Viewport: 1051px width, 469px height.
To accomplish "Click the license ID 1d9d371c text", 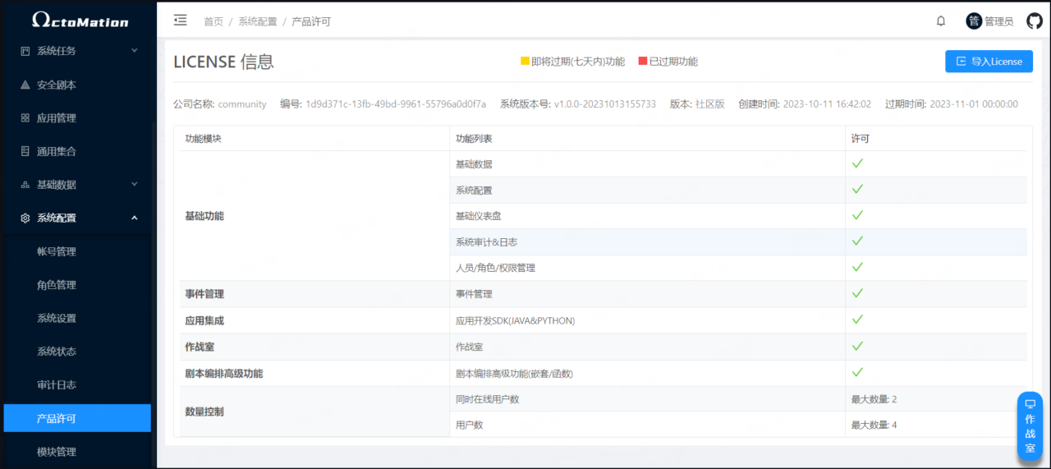I will coord(396,104).
